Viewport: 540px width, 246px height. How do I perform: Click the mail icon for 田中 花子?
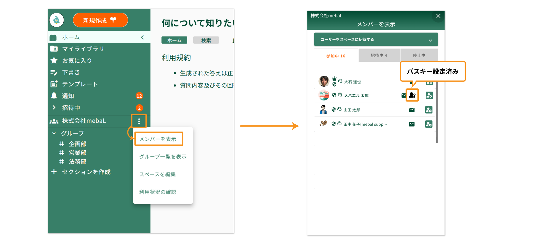pyautogui.click(x=411, y=124)
